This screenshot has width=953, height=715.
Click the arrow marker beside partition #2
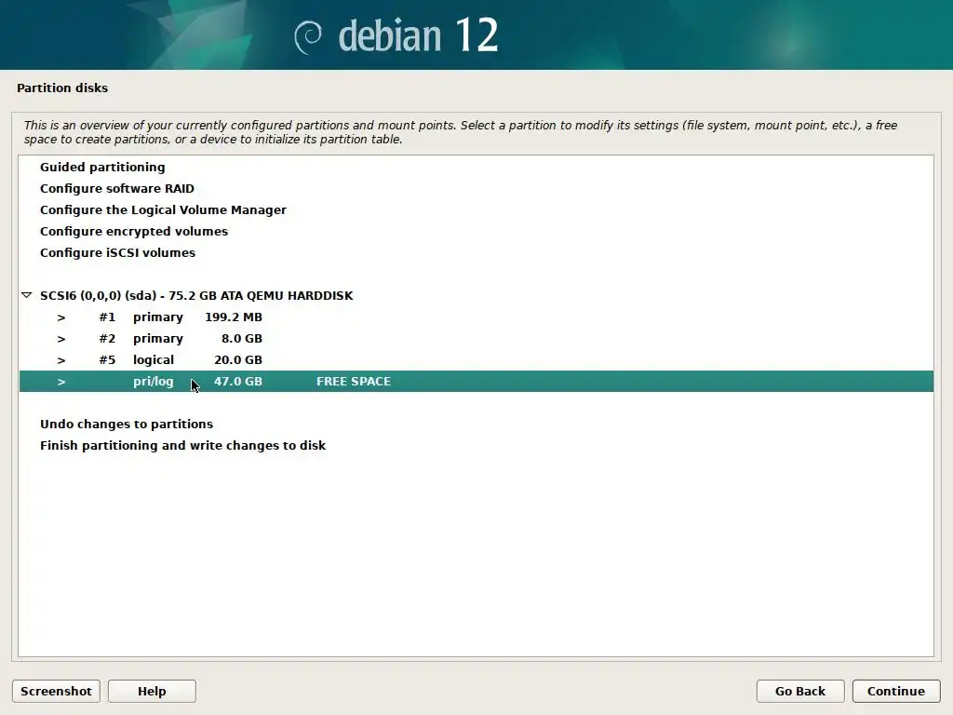[61, 339]
